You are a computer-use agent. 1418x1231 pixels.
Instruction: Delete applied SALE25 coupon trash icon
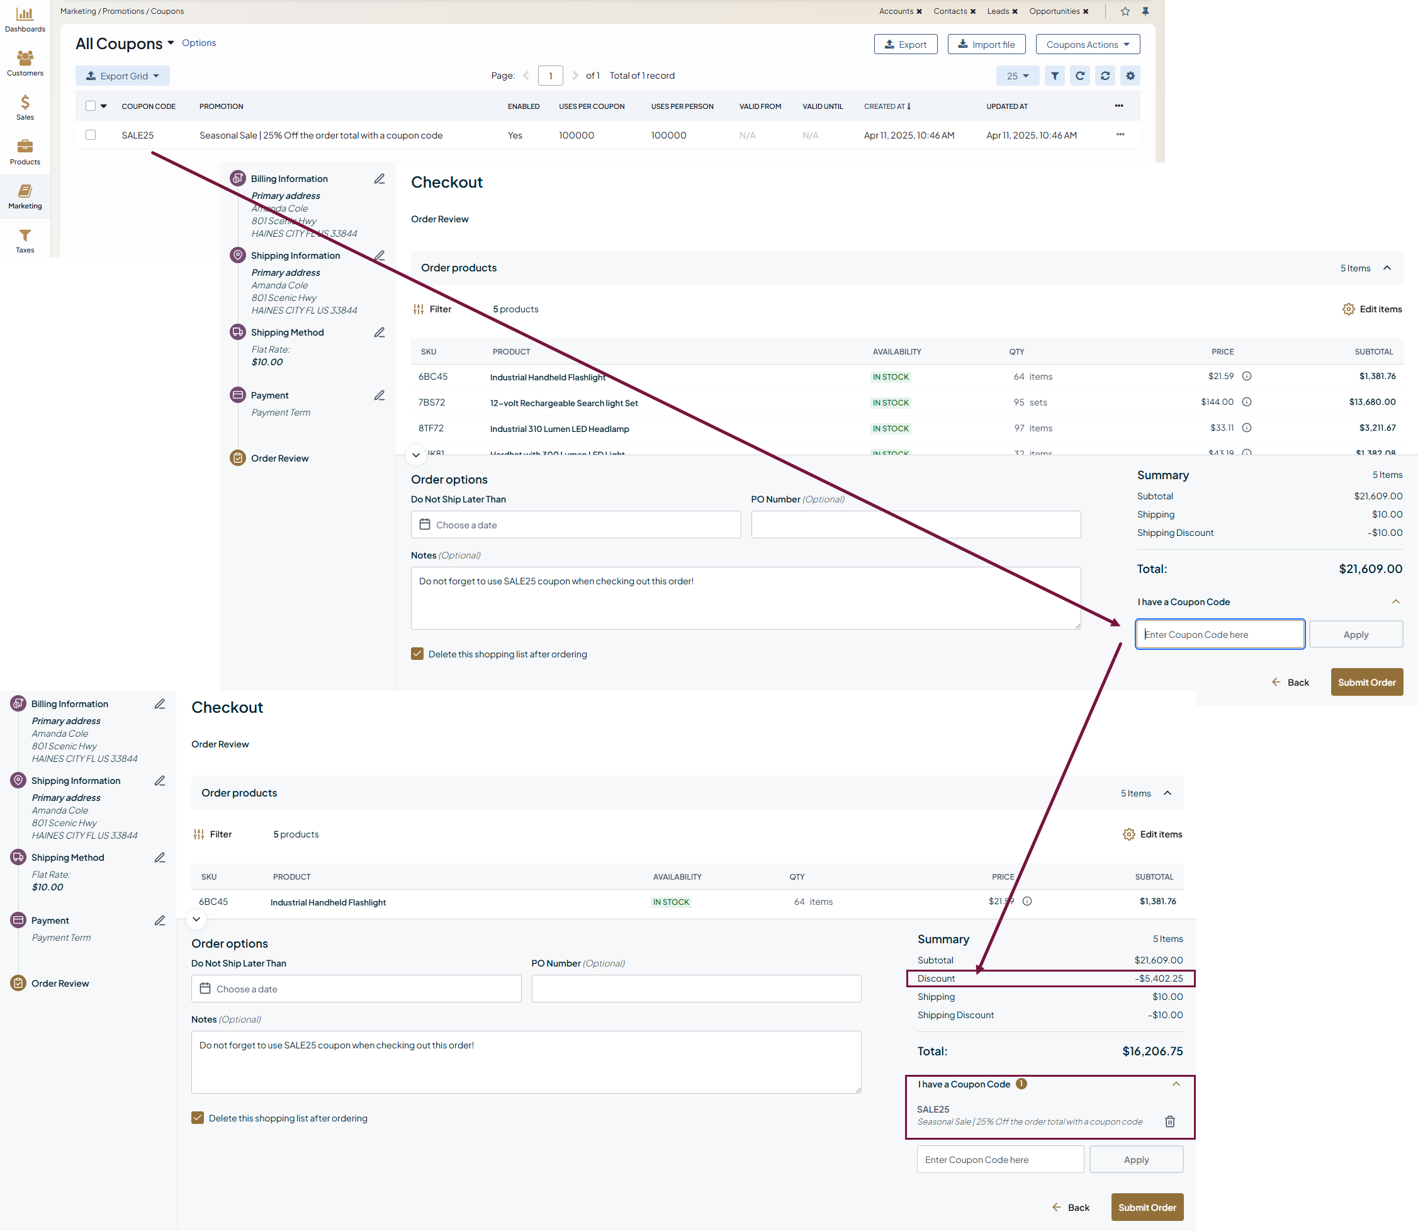1169,1121
